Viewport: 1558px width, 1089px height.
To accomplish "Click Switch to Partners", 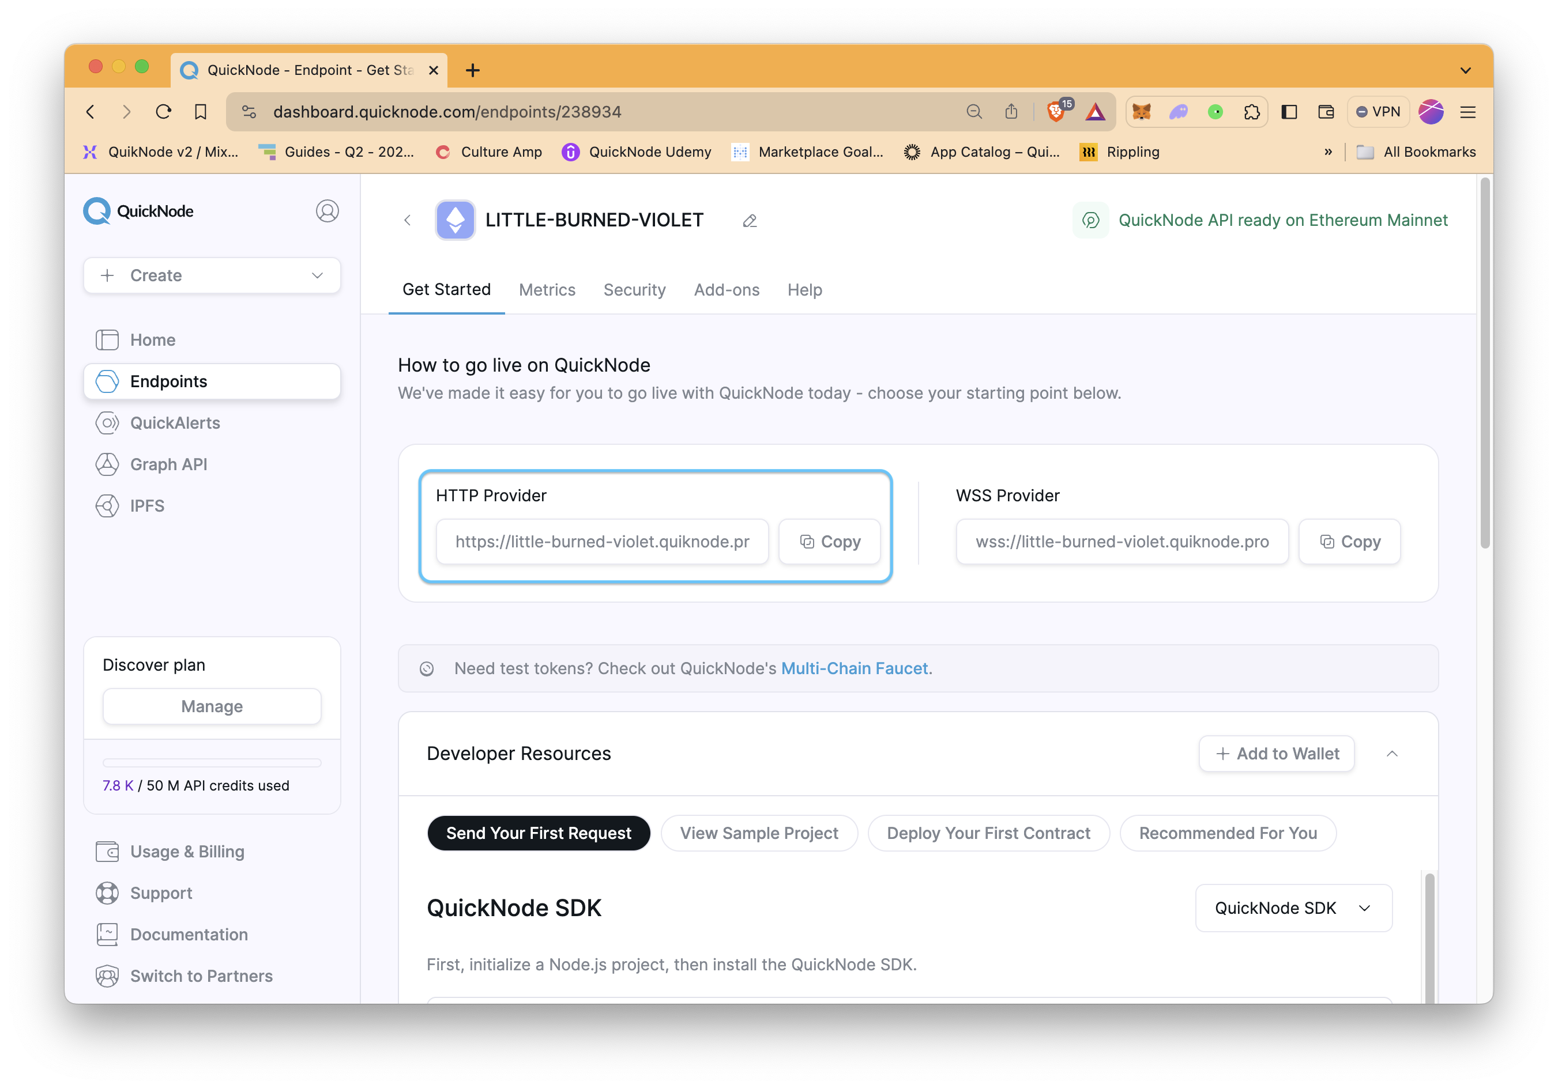I will 212,975.
